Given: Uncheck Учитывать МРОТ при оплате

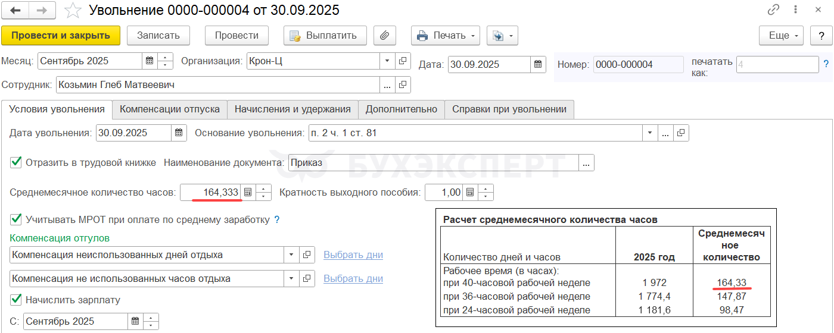Looking at the screenshot, I should [16, 219].
